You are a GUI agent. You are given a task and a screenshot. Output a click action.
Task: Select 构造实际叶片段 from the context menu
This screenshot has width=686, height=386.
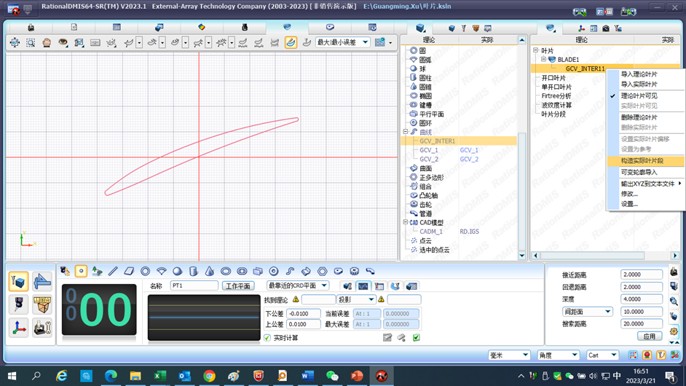642,161
